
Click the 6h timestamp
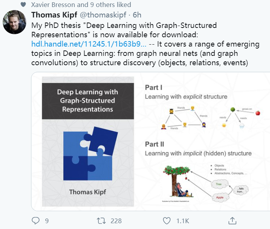pos(137,15)
